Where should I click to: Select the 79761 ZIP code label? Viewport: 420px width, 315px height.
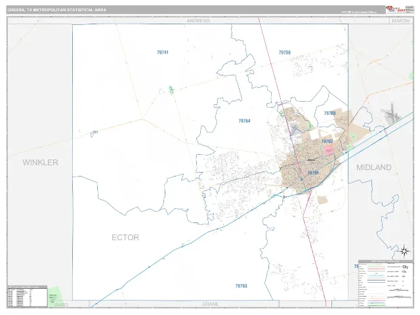[313, 173]
